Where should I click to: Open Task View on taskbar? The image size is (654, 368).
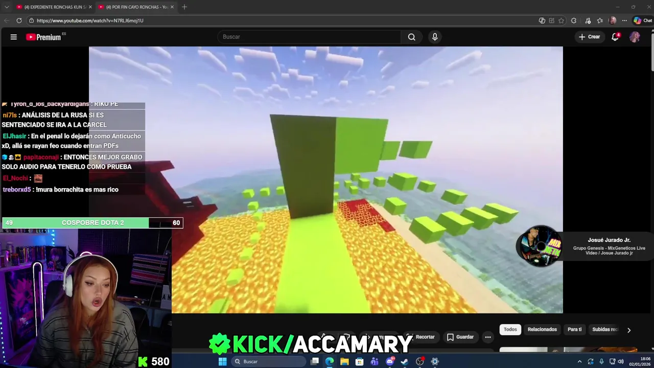(315, 361)
